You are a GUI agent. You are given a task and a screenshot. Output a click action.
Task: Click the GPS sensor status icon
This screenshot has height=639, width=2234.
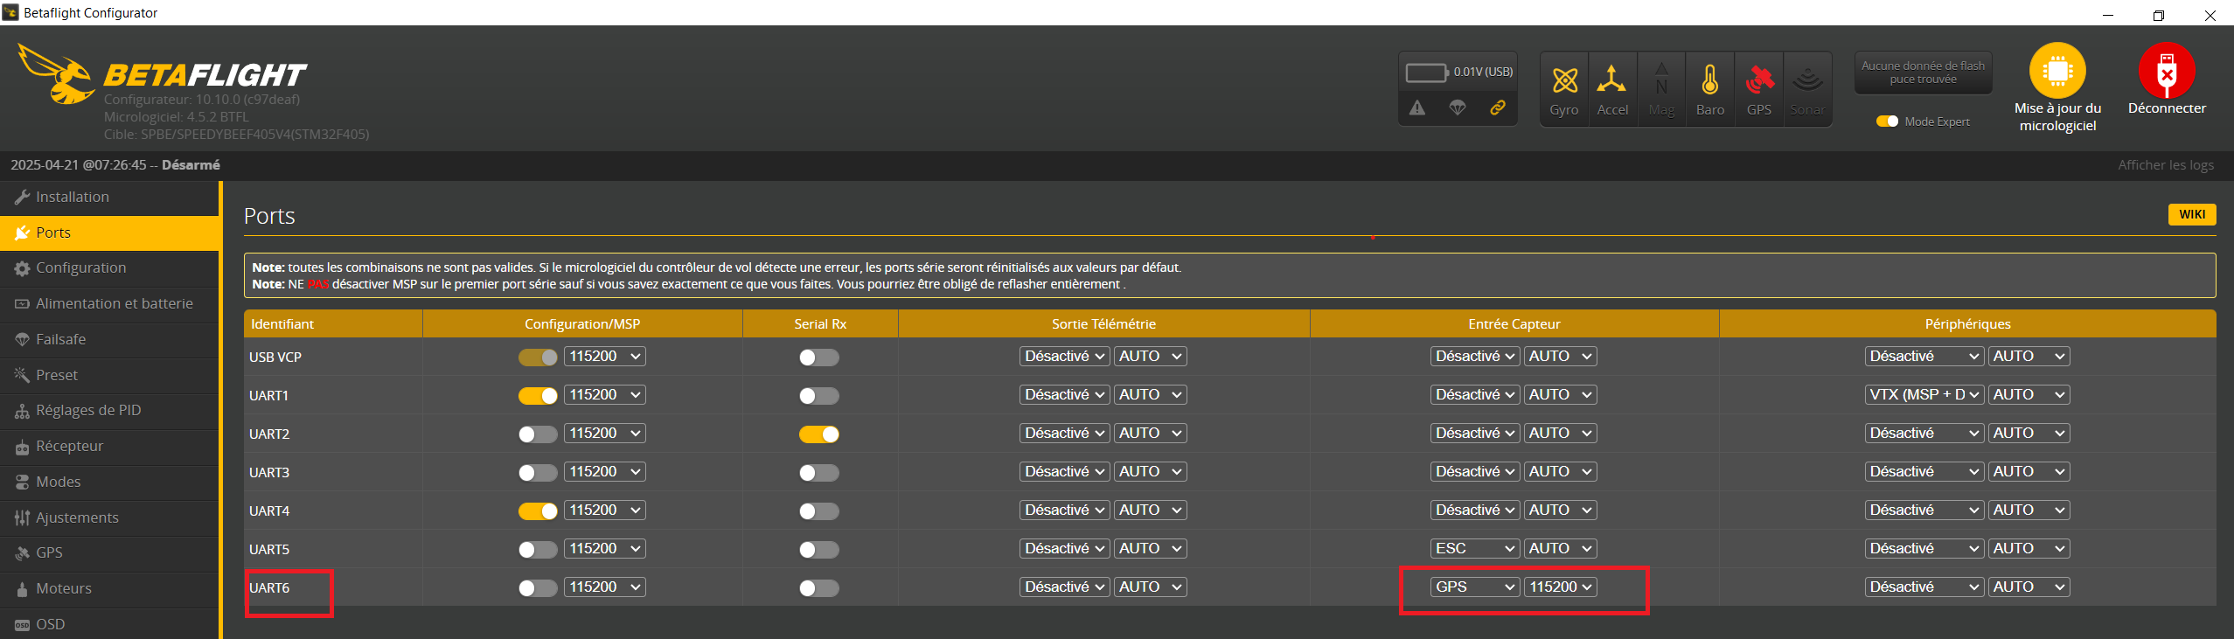1758,81
